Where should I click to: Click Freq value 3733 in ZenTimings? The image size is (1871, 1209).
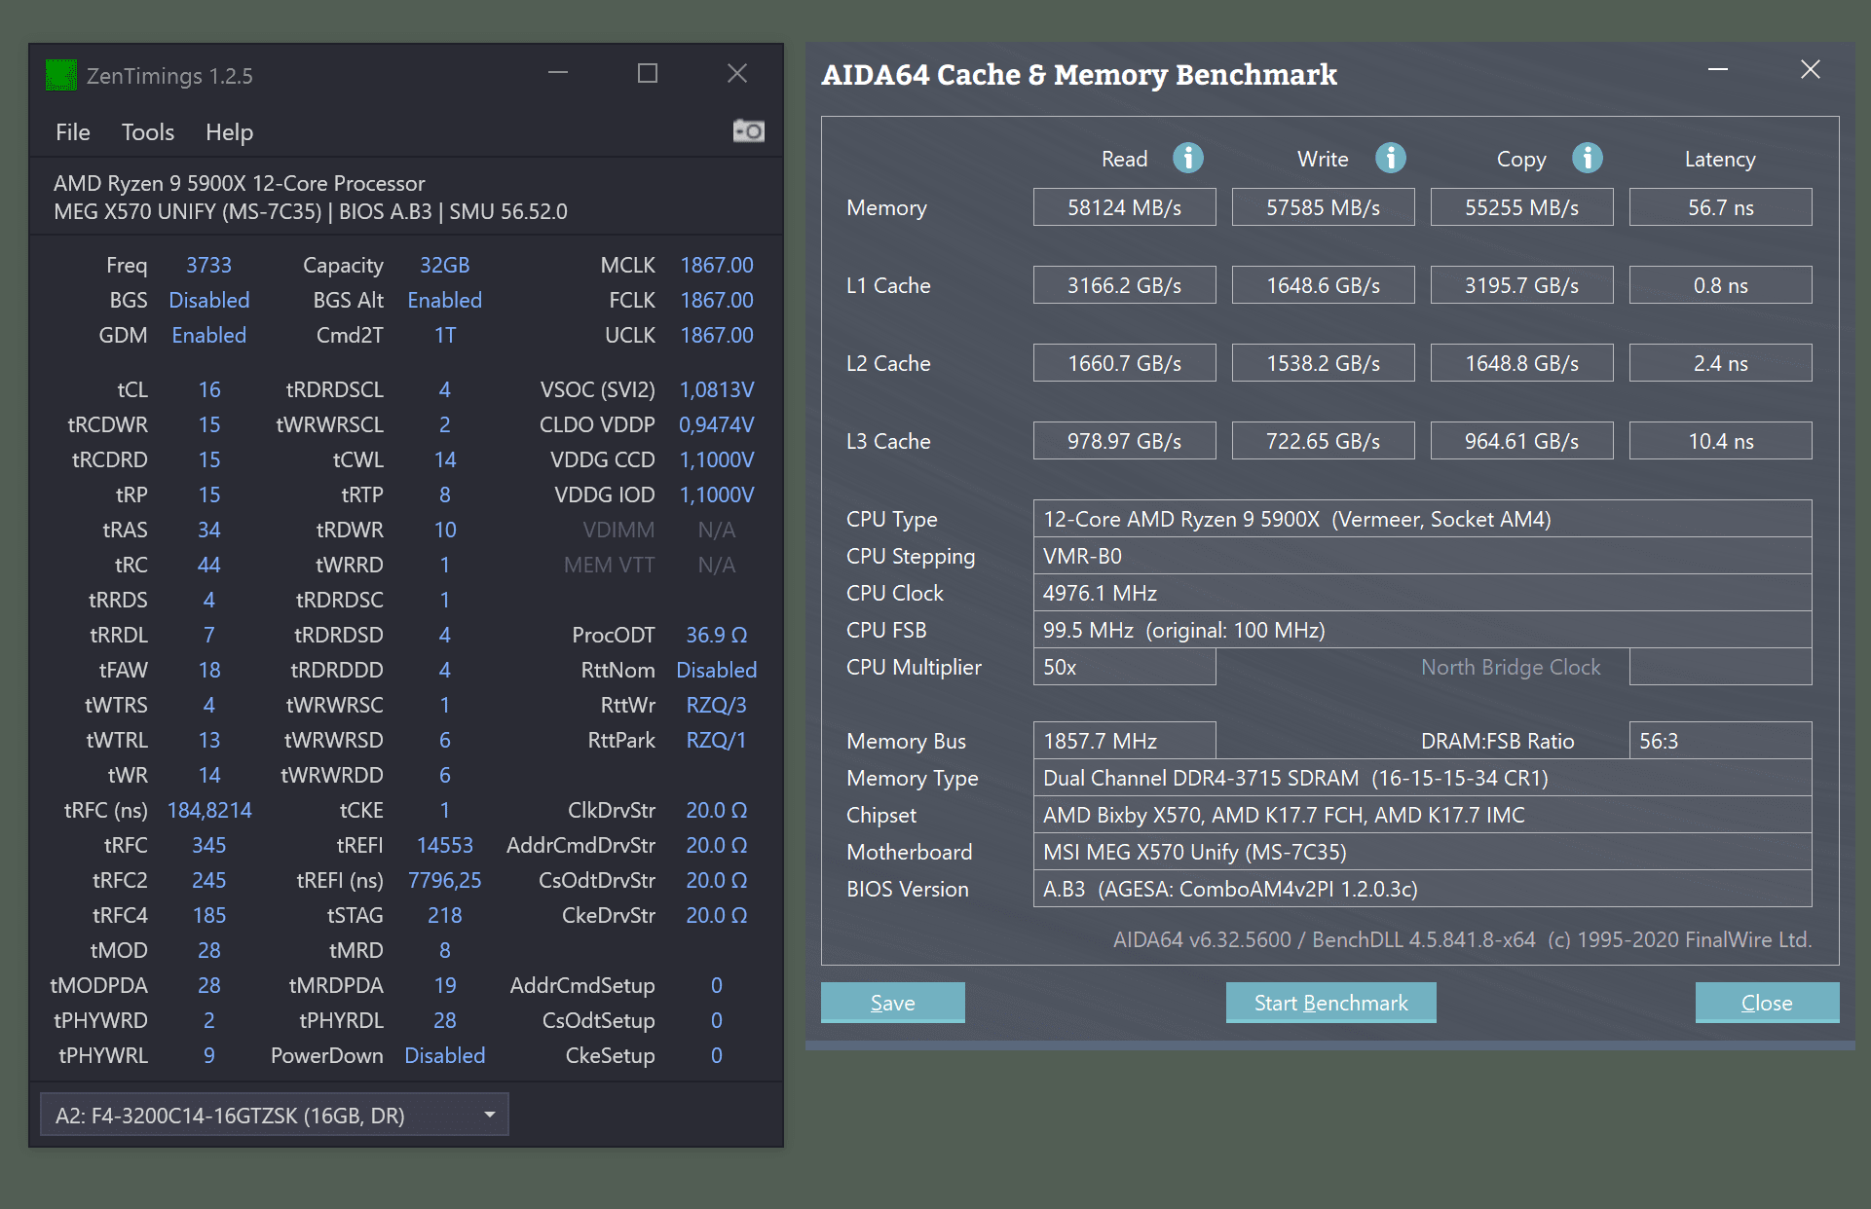click(x=208, y=265)
